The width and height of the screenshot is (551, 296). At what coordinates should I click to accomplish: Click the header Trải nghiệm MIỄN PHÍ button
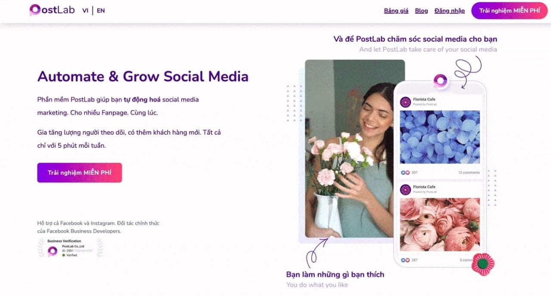click(x=510, y=11)
